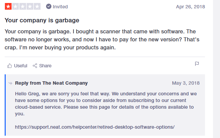Click the Share network icon
Image resolution: width=220 pixels, height=138 pixels.
(x=35, y=66)
